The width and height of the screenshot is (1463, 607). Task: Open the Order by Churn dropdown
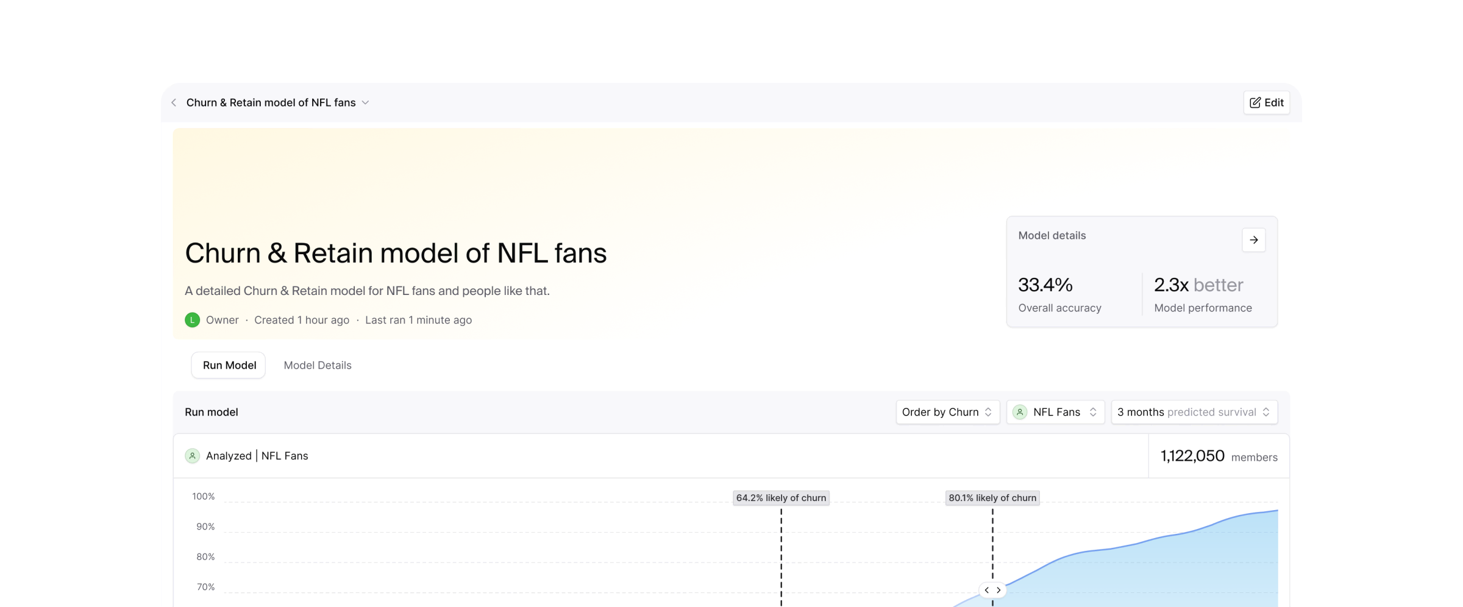coord(947,412)
